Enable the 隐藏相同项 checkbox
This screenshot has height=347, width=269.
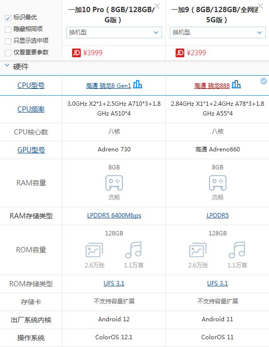pyautogui.click(x=8, y=30)
